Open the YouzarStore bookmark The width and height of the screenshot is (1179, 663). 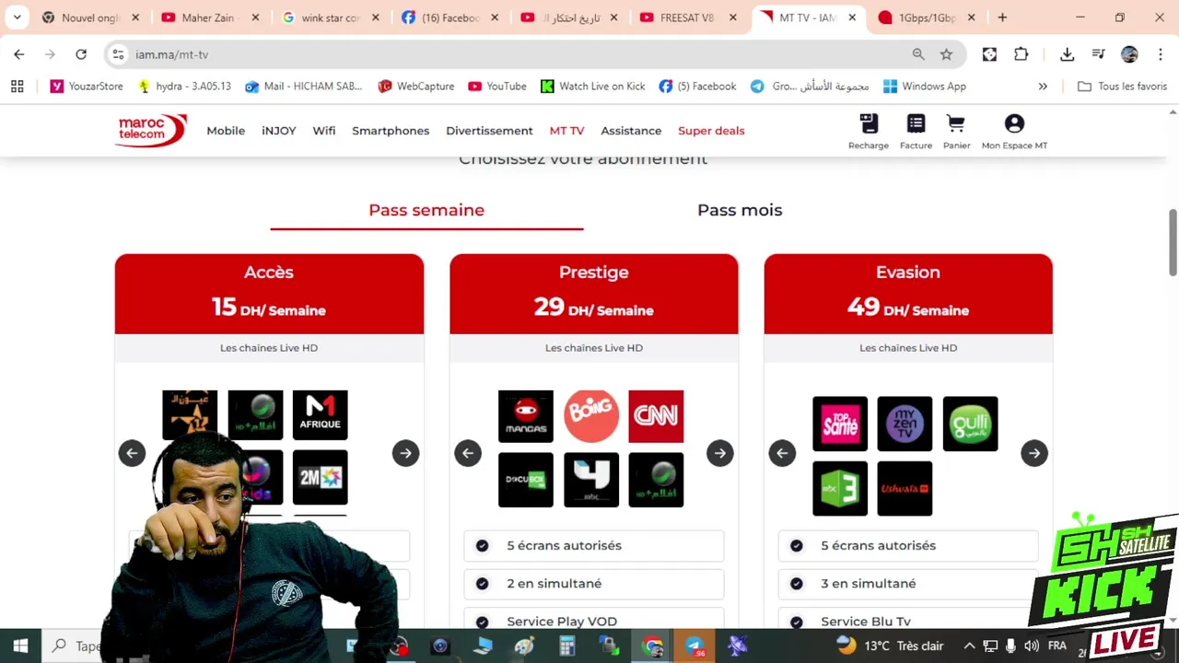pyautogui.click(x=87, y=87)
